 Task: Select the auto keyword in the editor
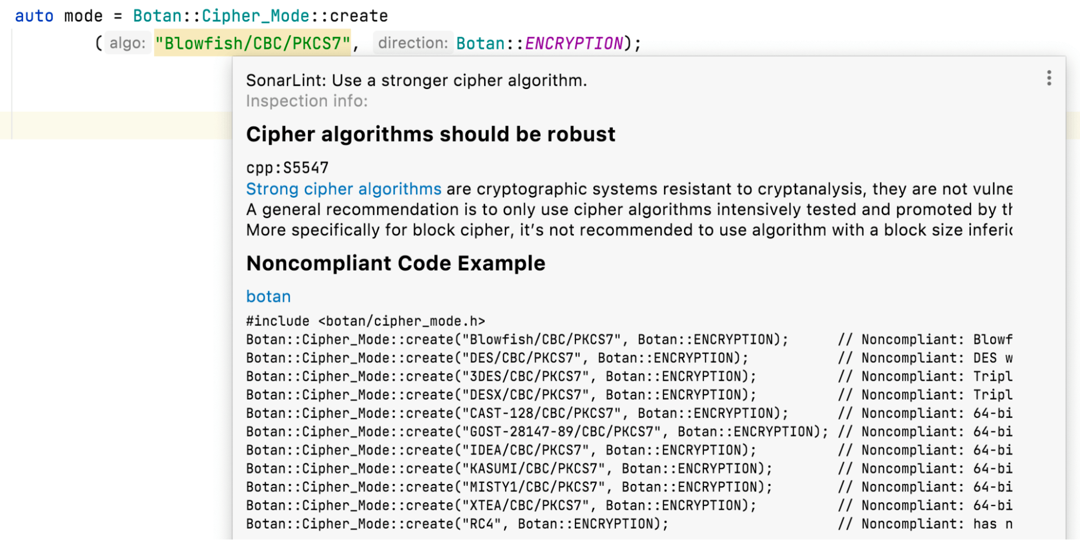(33, 16)
